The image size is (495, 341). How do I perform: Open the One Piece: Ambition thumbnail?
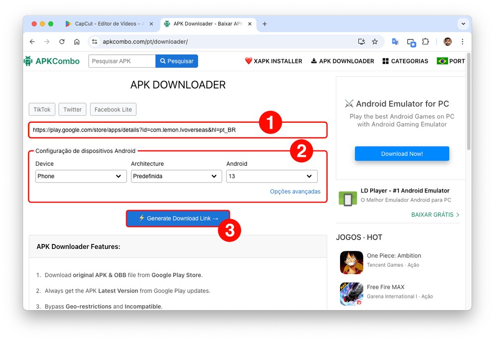tap(351, 262)
